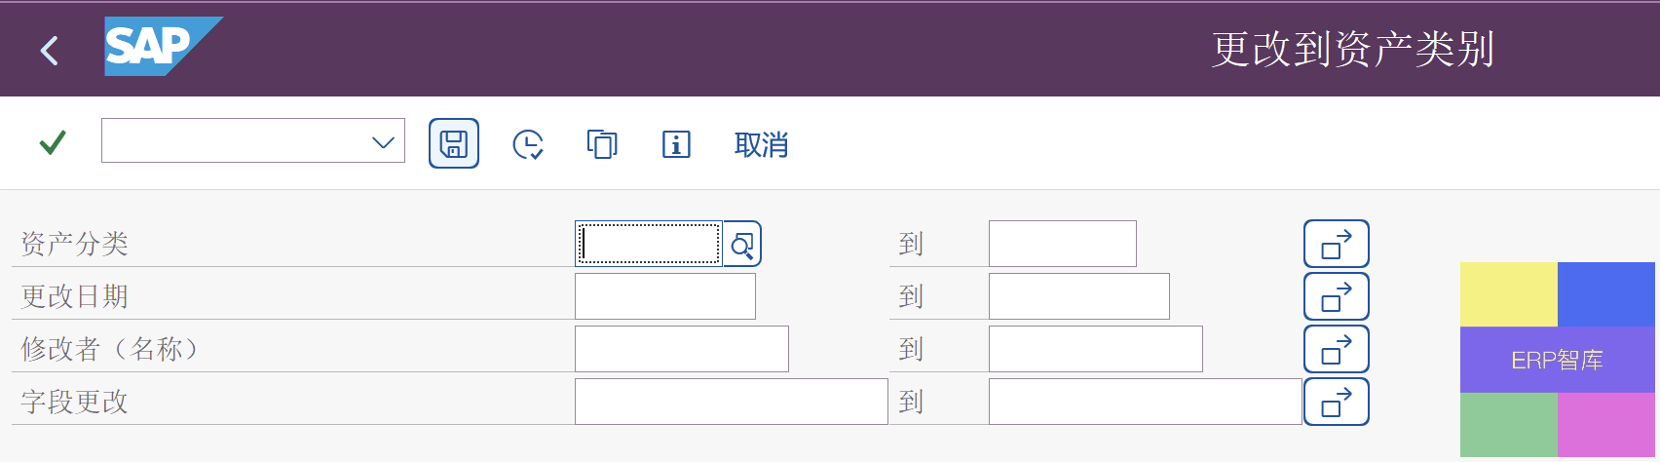Screen dimensions: 1660x462
Task: Confirm with the green checkmark icon
Action: 53,143
